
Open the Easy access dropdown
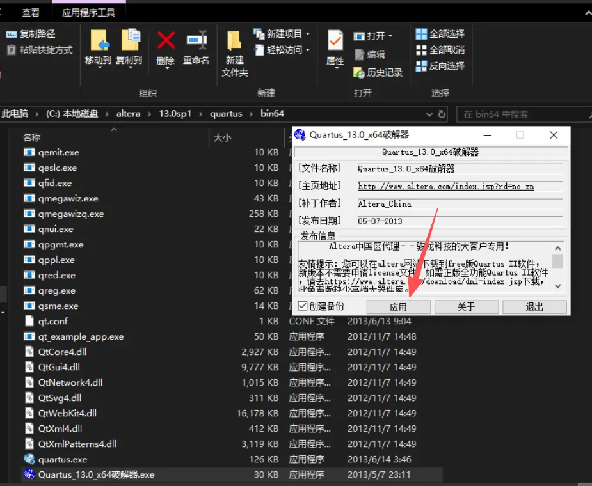click(x=282, y=50)
